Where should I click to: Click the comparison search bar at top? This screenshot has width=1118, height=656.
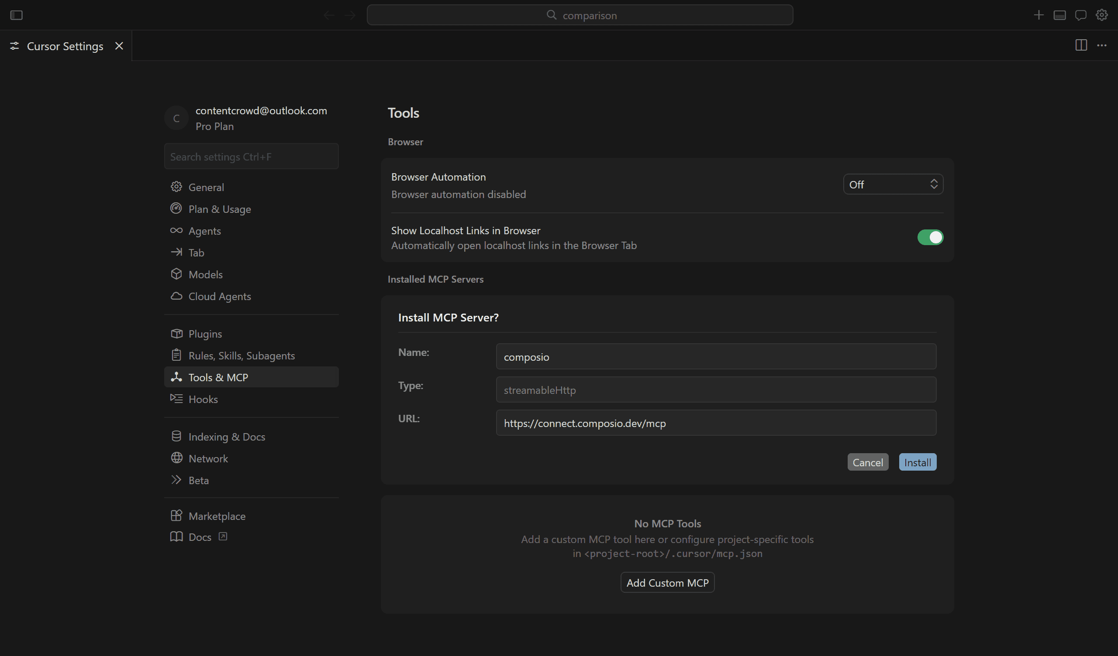[580, 16]
